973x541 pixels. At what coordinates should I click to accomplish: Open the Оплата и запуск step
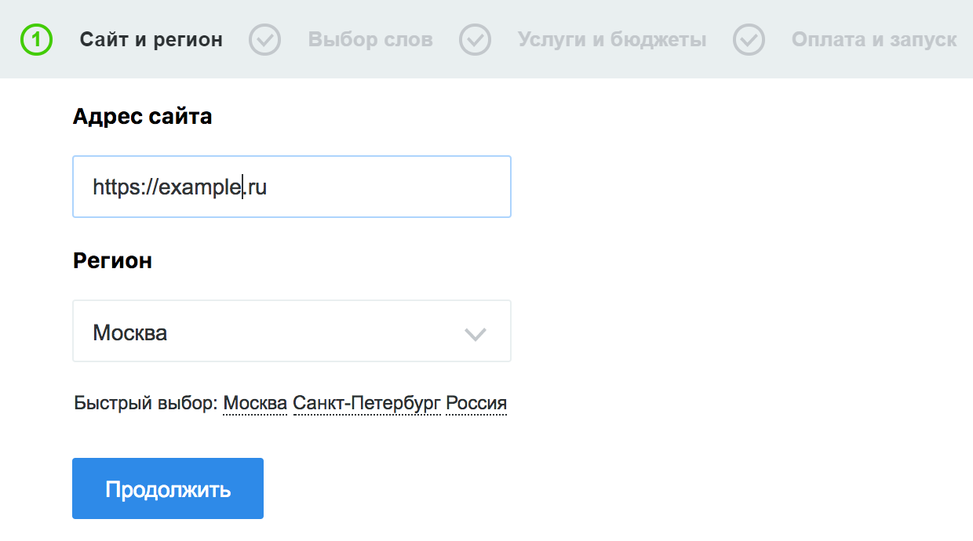click(873, 40)
